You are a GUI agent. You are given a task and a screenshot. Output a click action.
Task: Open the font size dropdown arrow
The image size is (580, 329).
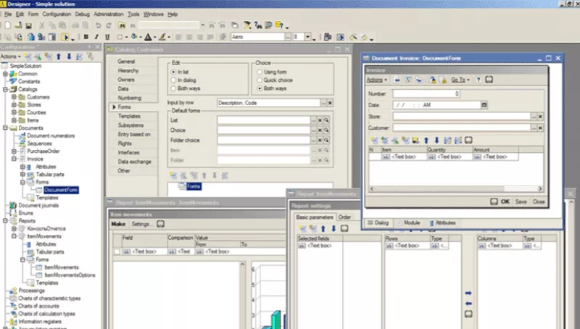pyautogui.click(x=307, y=37)
